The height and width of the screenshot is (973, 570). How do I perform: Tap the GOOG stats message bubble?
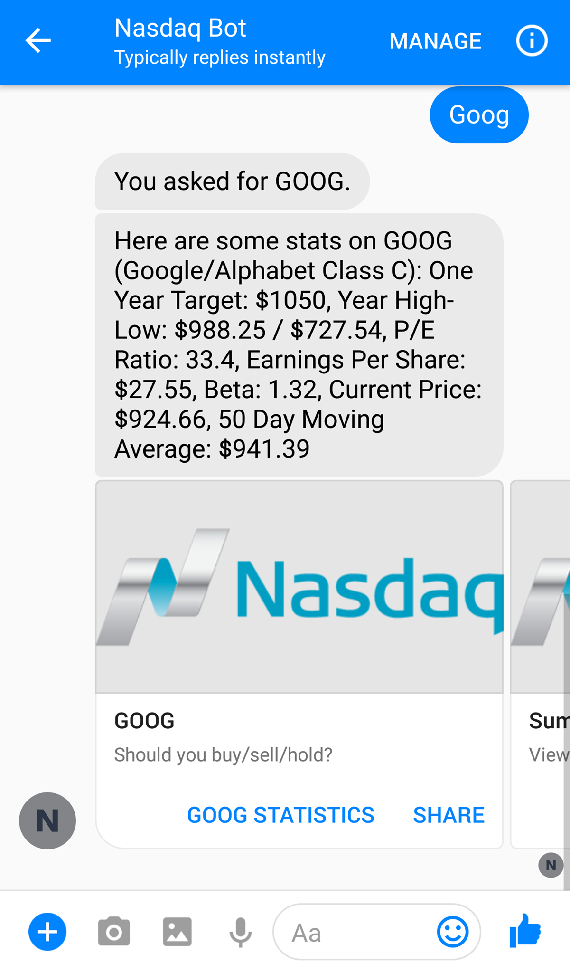pos(299,345)
